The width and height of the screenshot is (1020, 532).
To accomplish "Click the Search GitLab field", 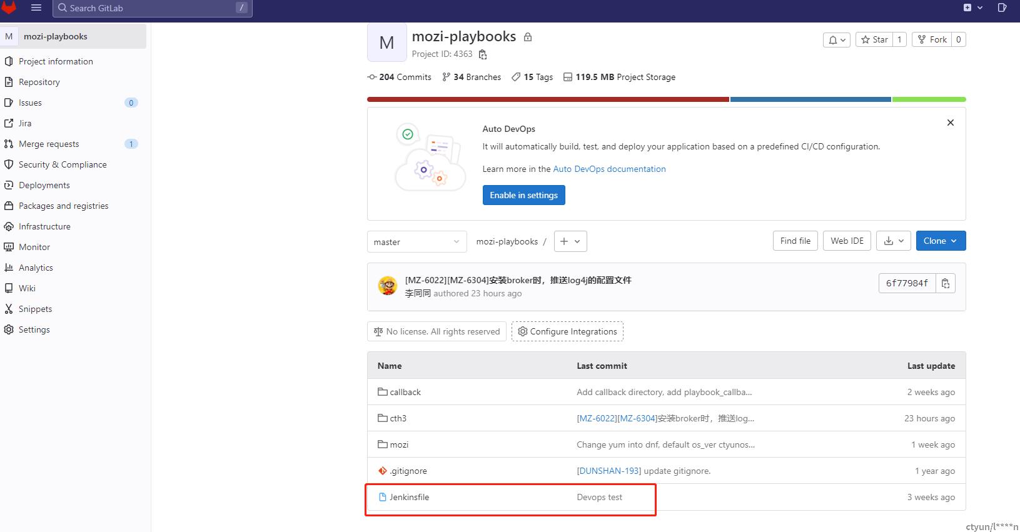I will [152, 8].
